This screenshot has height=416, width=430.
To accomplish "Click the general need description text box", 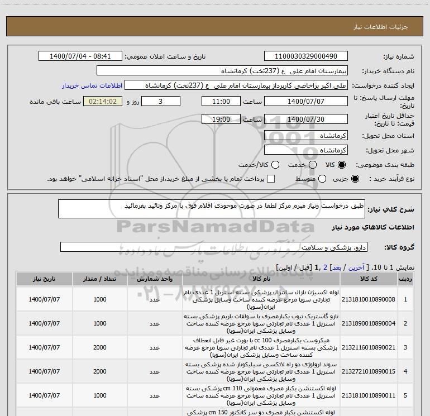I will (212, 209).
